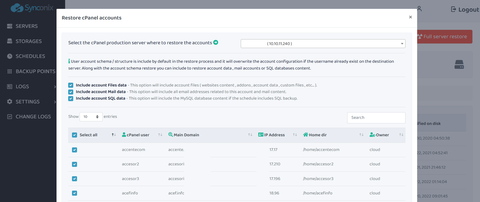
Task: Click the Synconix cloud logo
Action: coord(17,8)
